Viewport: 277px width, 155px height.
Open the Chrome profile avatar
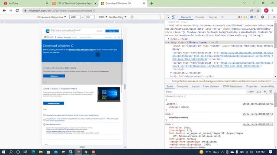pos(266,10)
